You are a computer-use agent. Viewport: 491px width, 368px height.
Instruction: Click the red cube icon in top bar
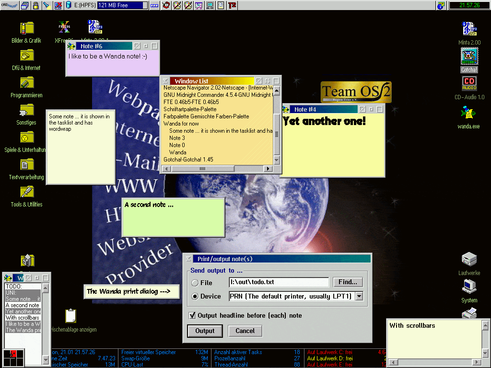tap(166, 5)
